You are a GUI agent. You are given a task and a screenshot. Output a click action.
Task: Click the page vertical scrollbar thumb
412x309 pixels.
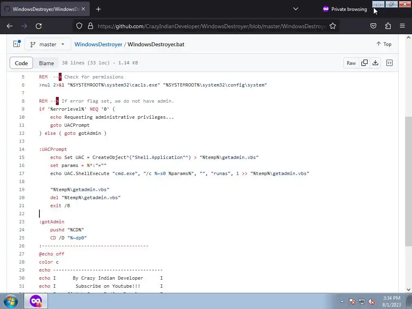pyautogui.click(x=408, y=181)
